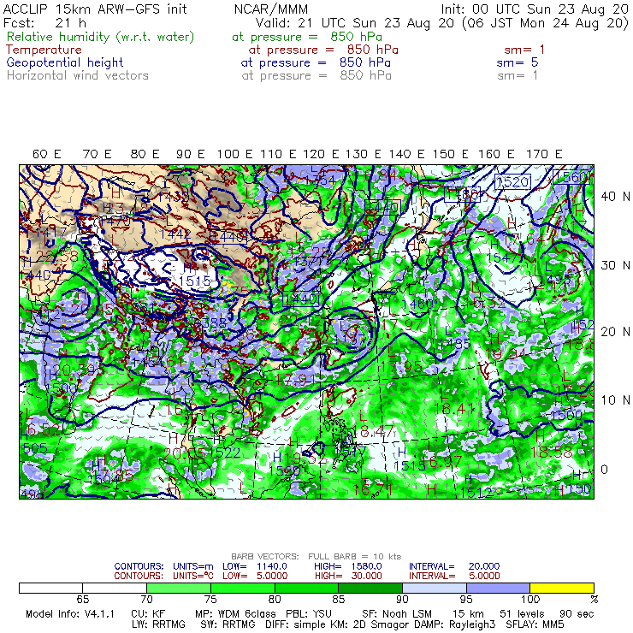The height and width of the screenshot is (633, 633).
Task: Click the dark green 85–90 colorbar segment
Action: pyautogui.click(x=370, y=588)
